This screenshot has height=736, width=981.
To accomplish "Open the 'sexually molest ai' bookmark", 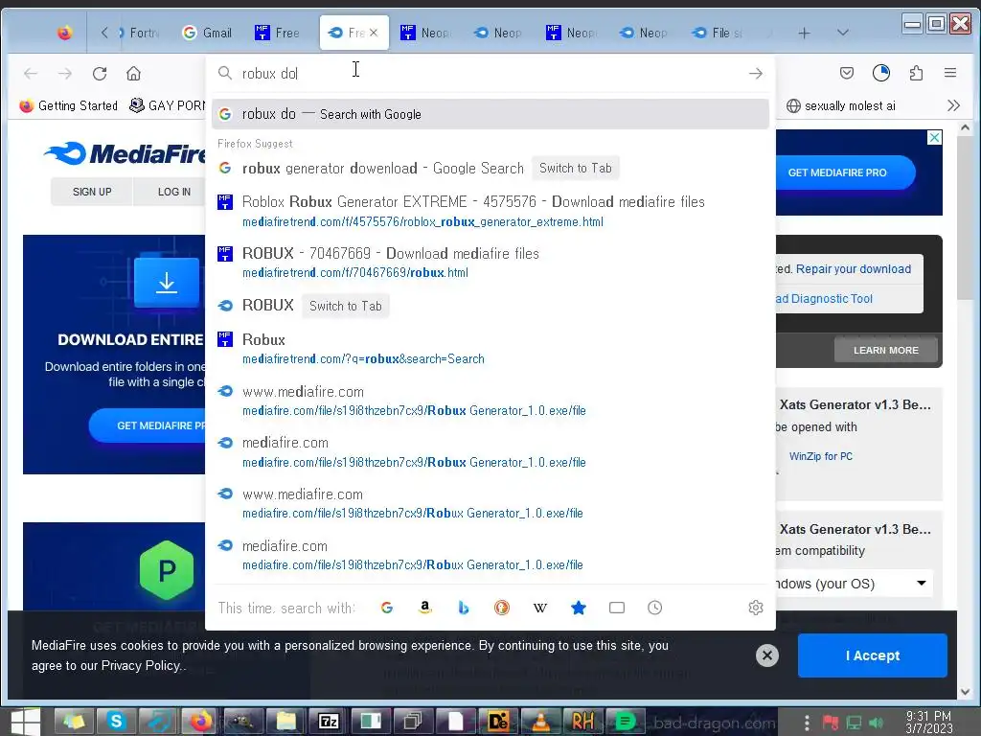I will coord(840,105).
